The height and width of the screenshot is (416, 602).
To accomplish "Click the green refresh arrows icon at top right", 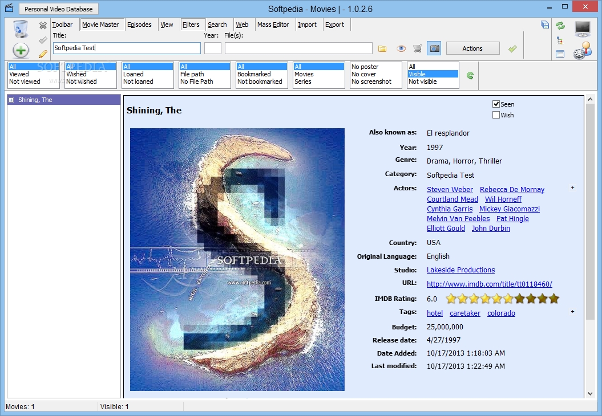I will (560, 26).
